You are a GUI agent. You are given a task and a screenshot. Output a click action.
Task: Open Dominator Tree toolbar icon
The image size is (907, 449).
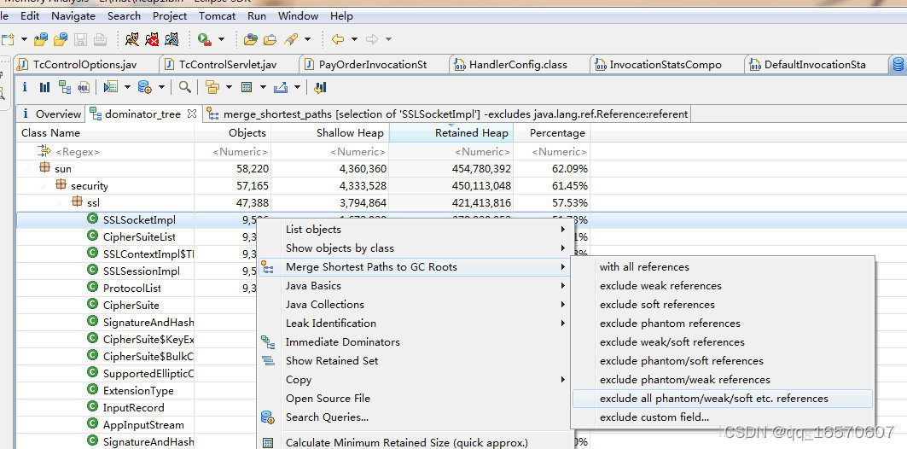coord(65,87)
